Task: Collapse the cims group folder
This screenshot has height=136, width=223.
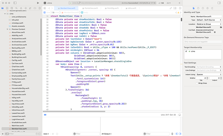Action: coord(5,14)
